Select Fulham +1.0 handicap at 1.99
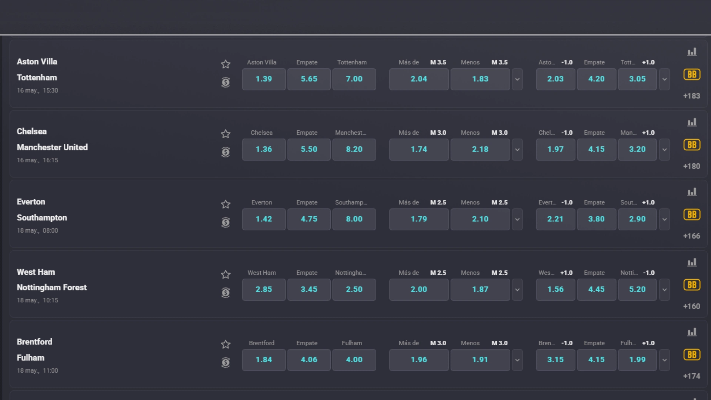Image resolution: width=711 pixels, height=400 pixels. coord(637,360)
